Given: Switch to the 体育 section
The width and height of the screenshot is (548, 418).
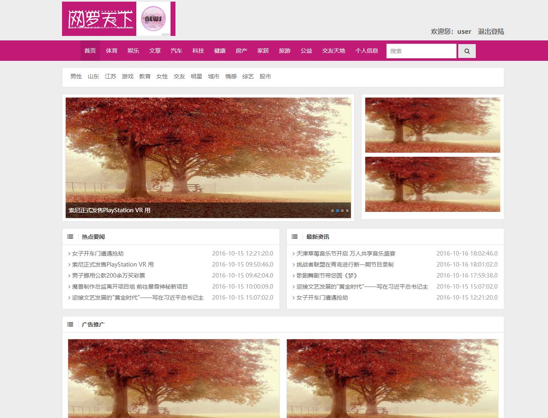Looking at the screenshot, I should pos(111,51).
